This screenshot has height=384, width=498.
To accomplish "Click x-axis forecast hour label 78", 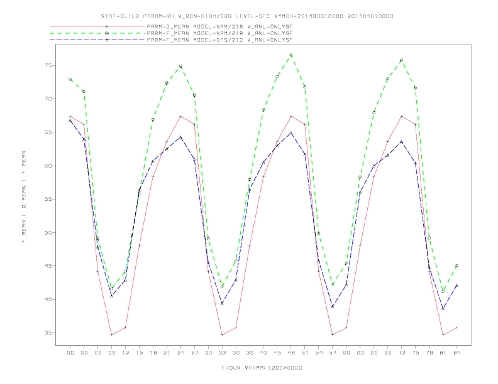I will pos(429,353).
